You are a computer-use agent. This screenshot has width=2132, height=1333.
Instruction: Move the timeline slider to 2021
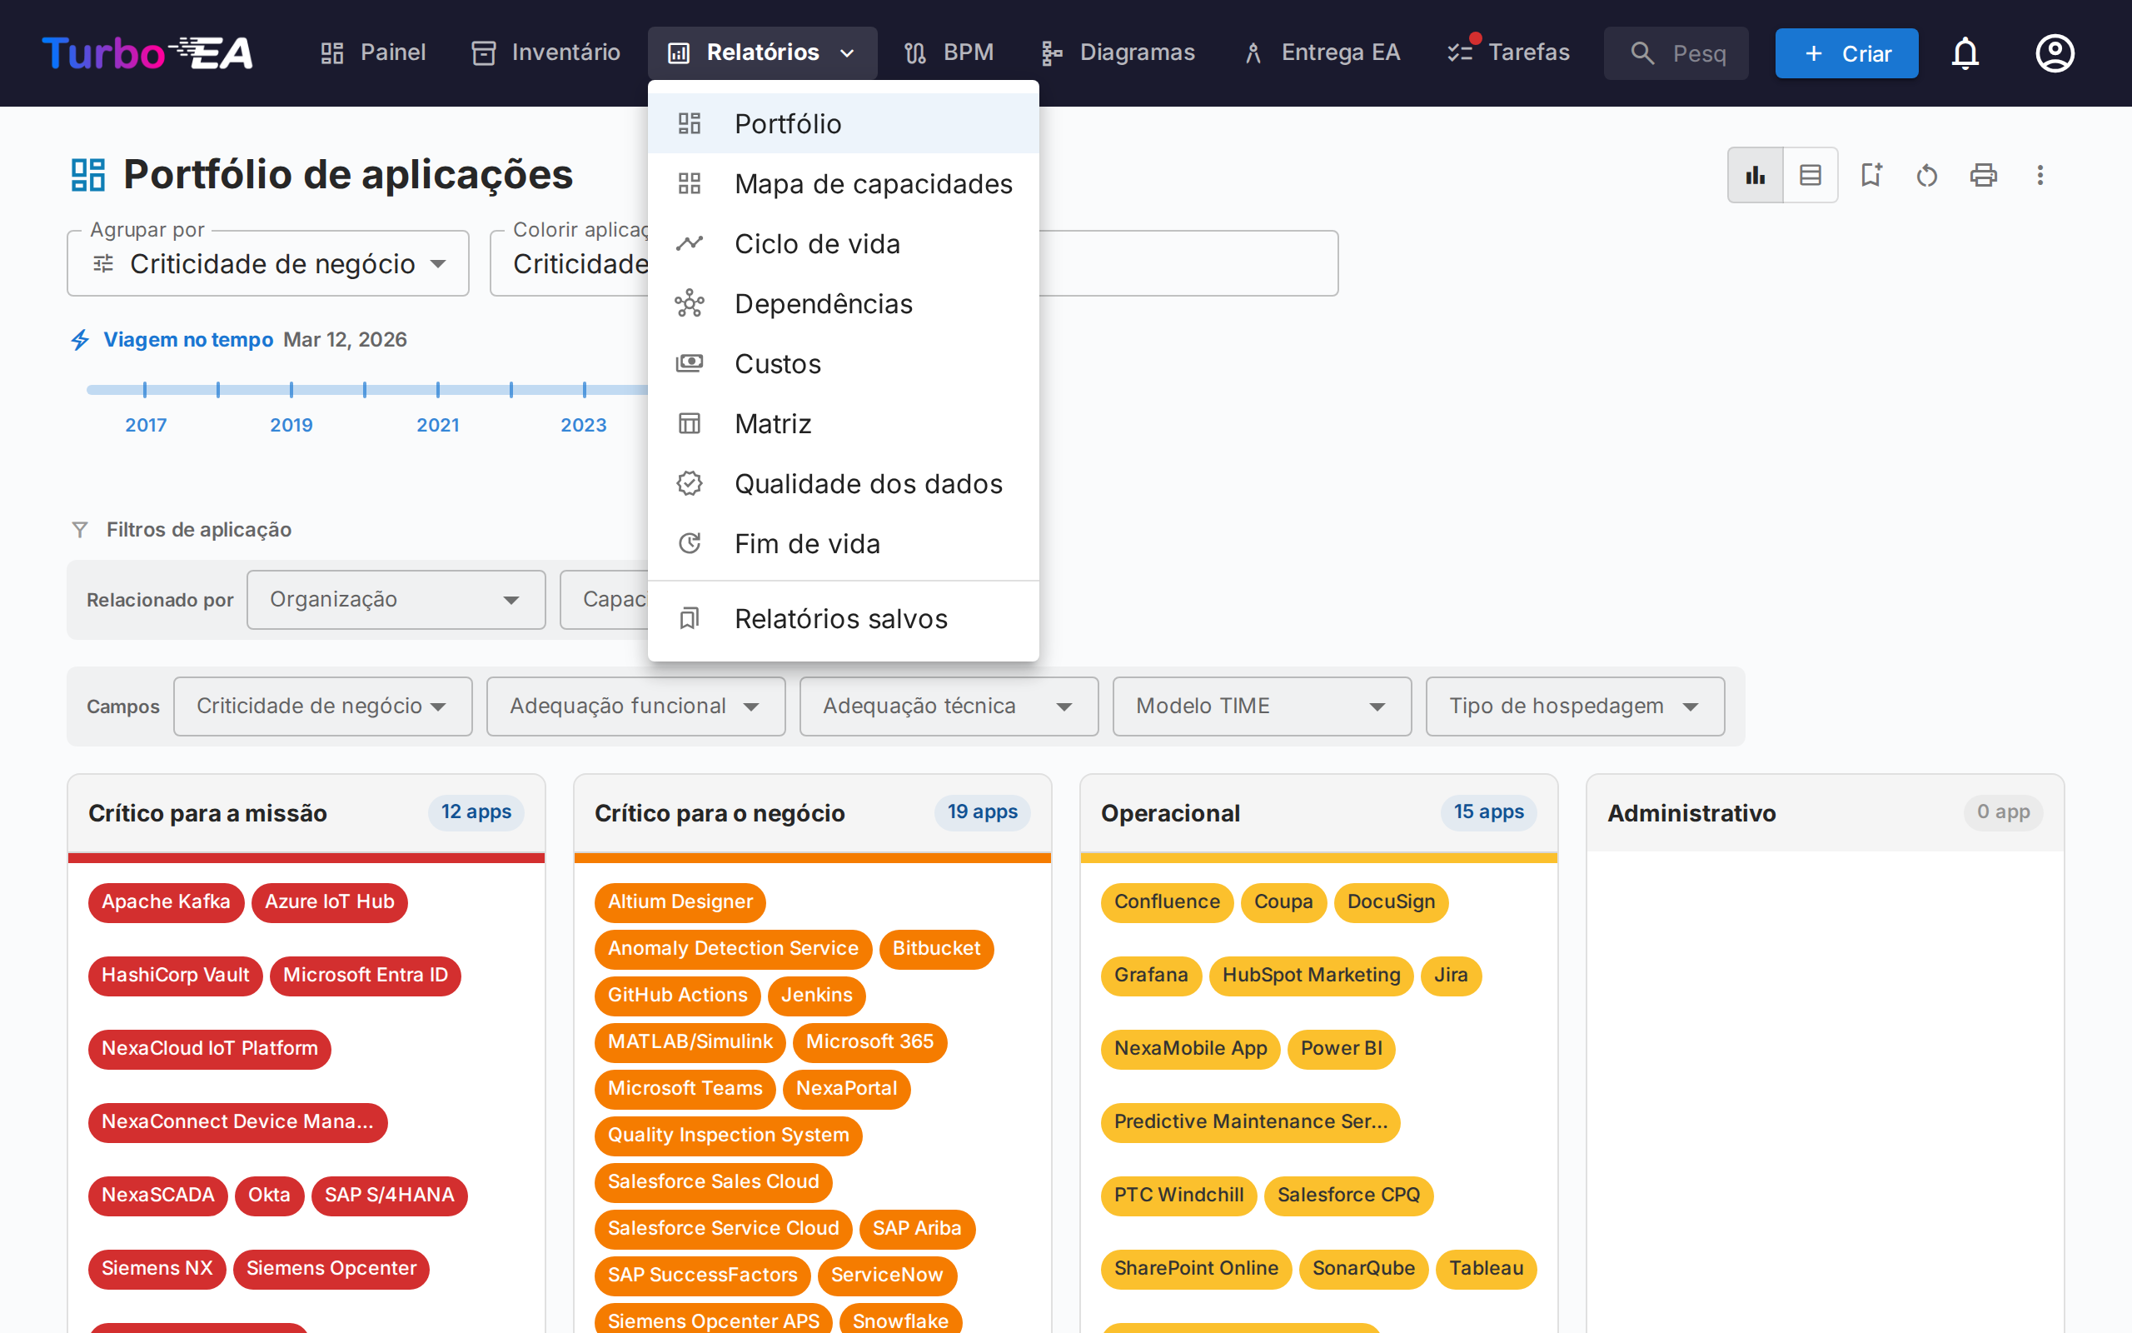click(438, 388)
